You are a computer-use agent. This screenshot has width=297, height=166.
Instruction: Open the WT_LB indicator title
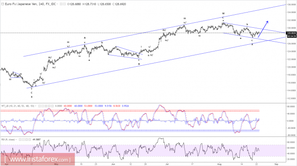tap(17, 106)
